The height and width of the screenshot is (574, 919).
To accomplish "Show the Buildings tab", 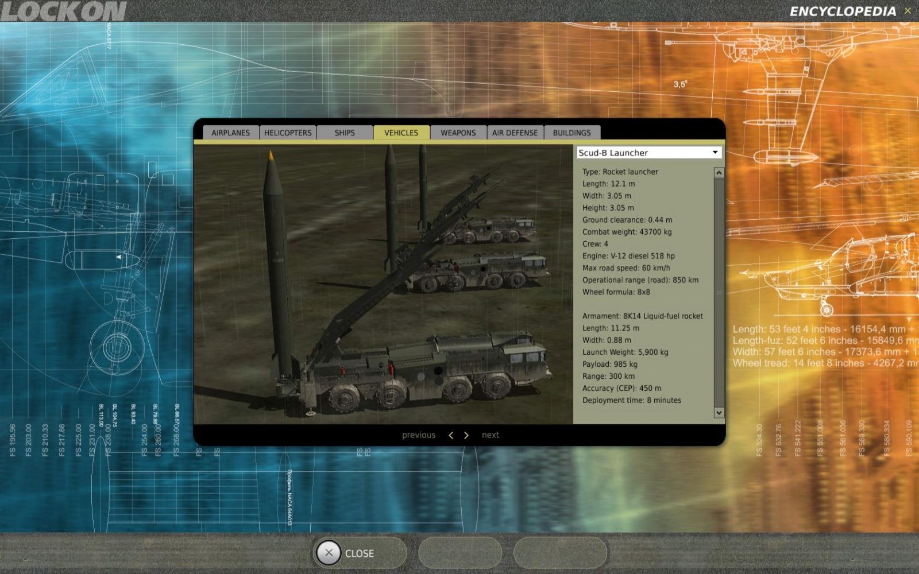I will [572, 133].
